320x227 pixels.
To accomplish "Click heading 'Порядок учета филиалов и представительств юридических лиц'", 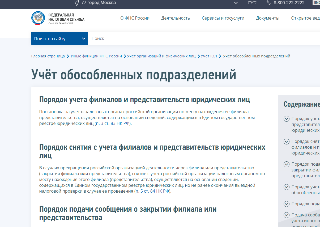I will (x=144, y=99).
